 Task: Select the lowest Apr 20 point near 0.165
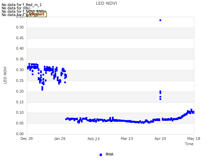pyautogui.click(x=160, y=99)
